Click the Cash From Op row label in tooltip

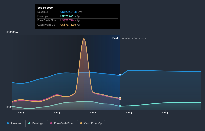[x=46, y=25]
